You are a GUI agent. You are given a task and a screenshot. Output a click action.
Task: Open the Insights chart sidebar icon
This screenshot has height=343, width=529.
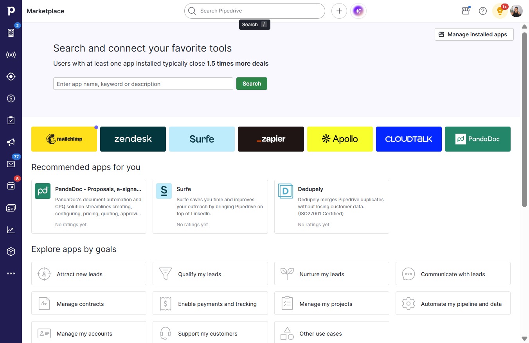(11, 230)
